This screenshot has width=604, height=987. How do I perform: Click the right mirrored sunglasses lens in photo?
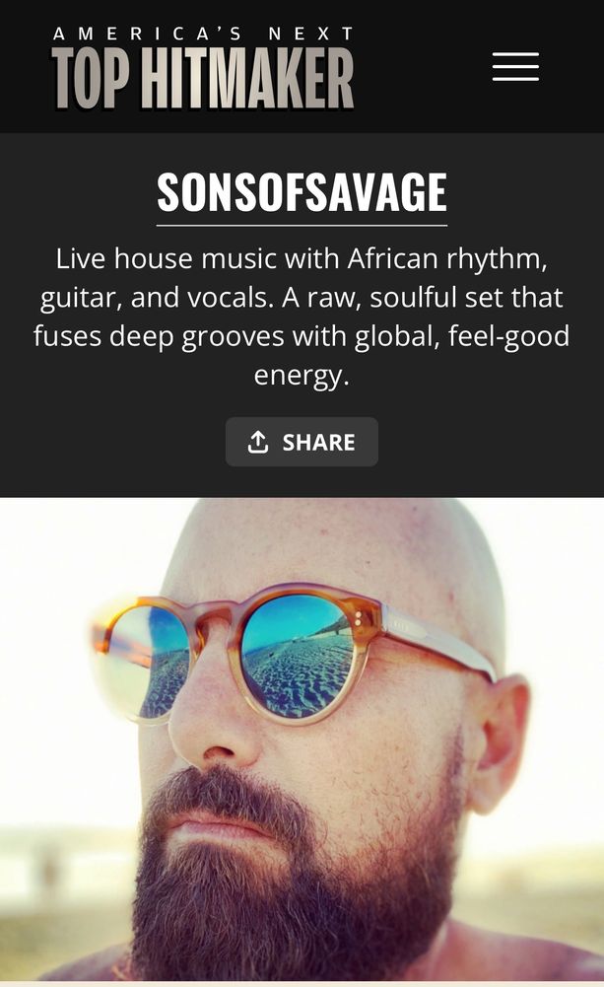coord(297,656)
